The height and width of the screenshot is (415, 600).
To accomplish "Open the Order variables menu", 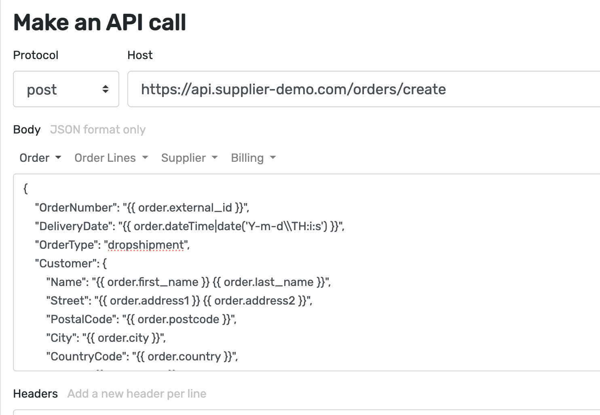I will click(35, 158).
